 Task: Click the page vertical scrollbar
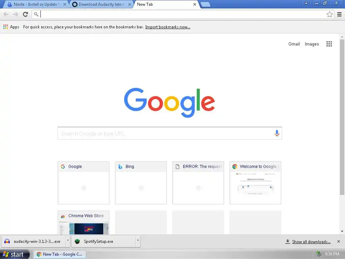tap(342, 117)
